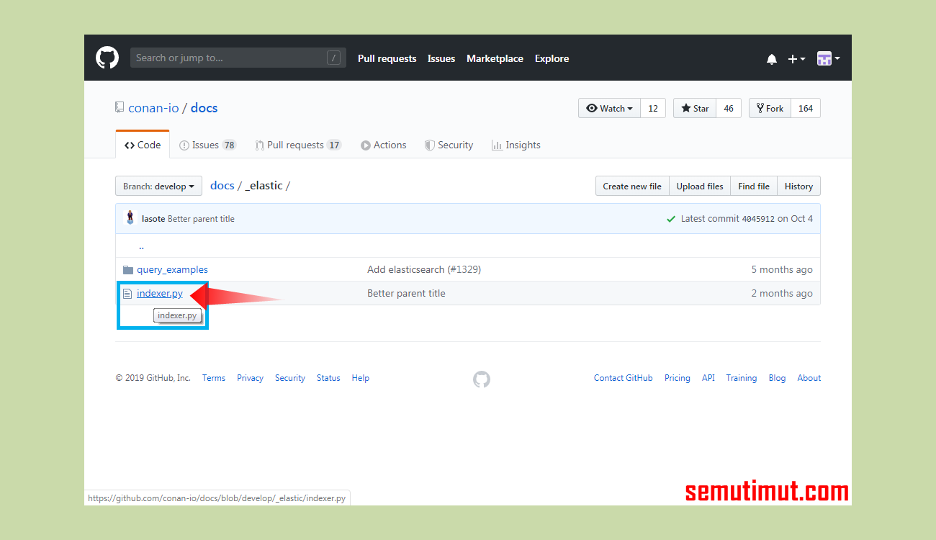Screen dimensions: 936x540
Task: Click the green check commit status icon
Action: [x=671, y=219]
